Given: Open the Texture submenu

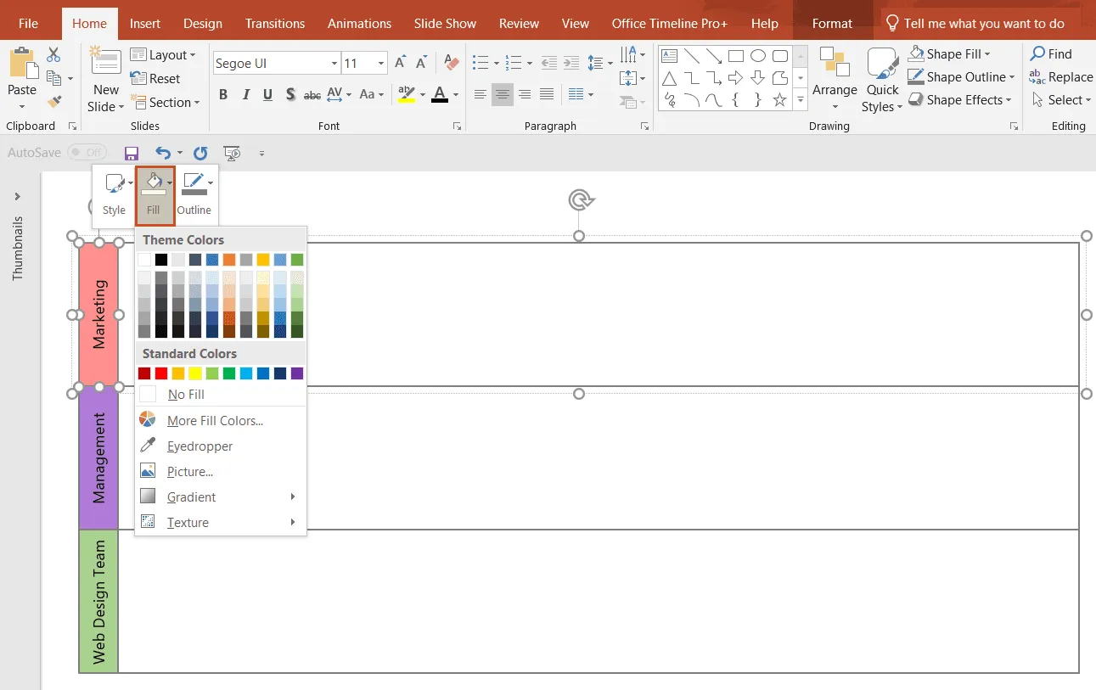Looking at the screenshot, I should [187, 522].
